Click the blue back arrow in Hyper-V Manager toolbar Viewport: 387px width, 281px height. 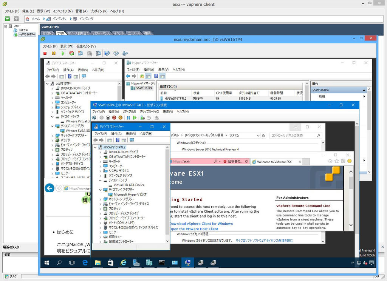pos(128,76)
